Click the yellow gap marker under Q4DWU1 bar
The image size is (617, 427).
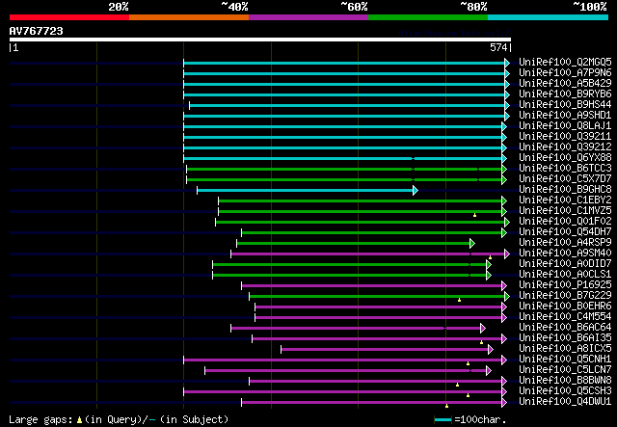(x=446, y=406)
